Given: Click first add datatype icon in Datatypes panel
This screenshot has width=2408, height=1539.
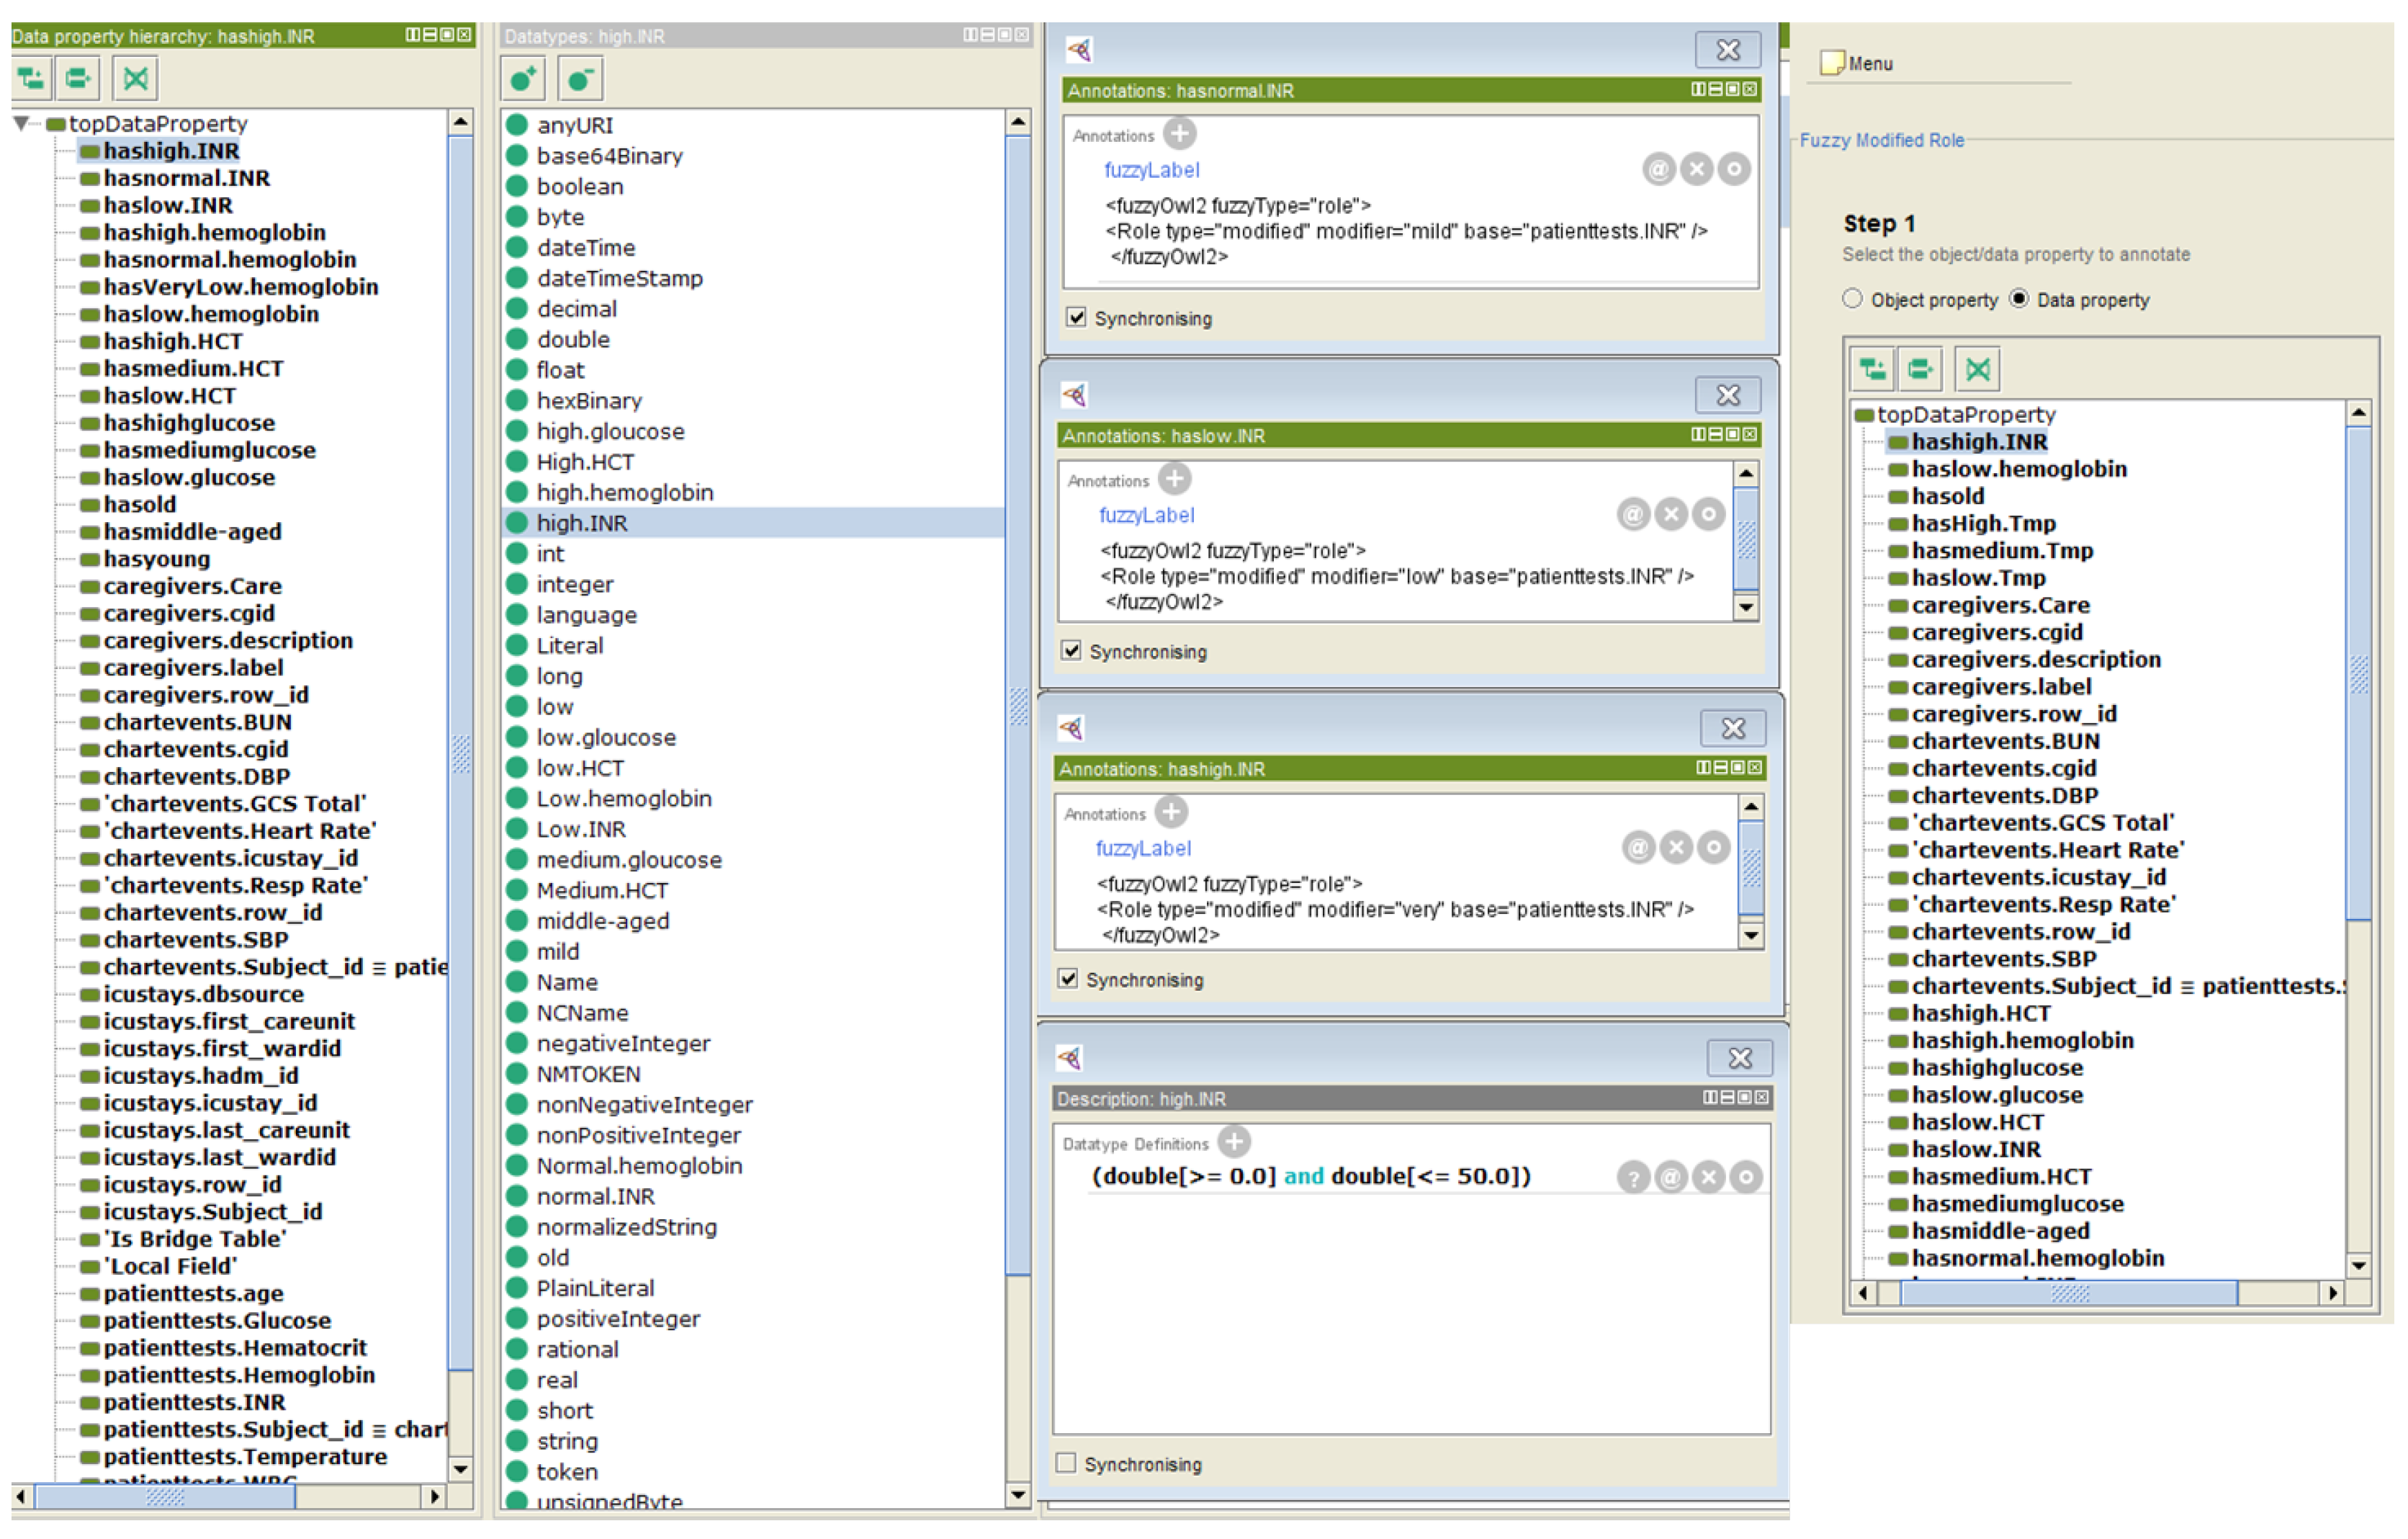Looking at the screenshot, I should pyautogui.click(x=523, y=79).
